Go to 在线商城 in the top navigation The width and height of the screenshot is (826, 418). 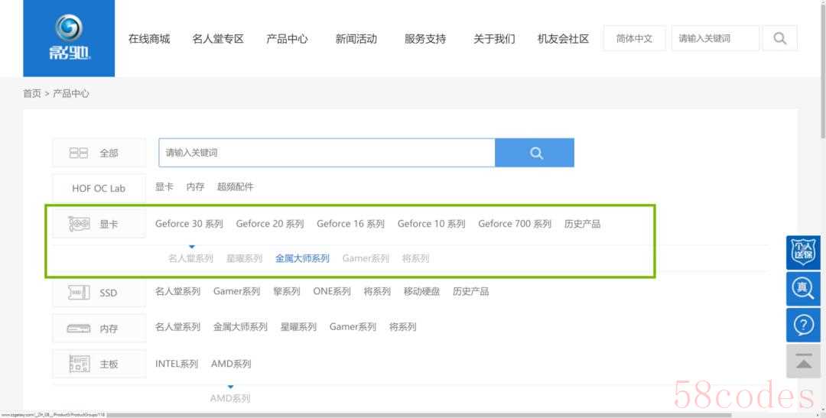[149, 38]
